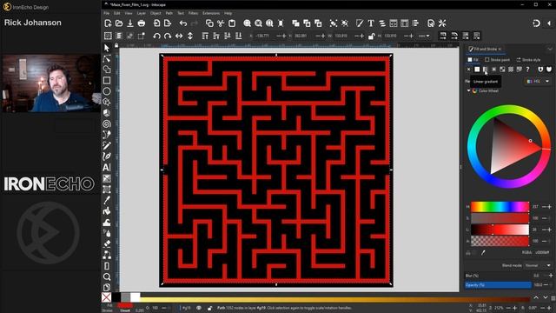Select the Spiral tool
This screenshot has height=313, width=556.
[107, 123]
